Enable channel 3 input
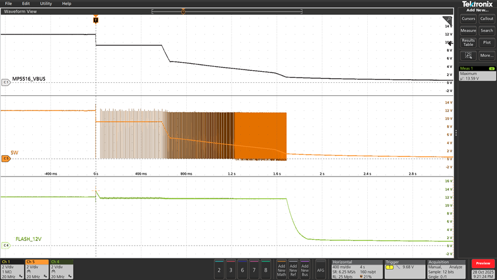Viewport: 497px width, 280px height. 230,269
